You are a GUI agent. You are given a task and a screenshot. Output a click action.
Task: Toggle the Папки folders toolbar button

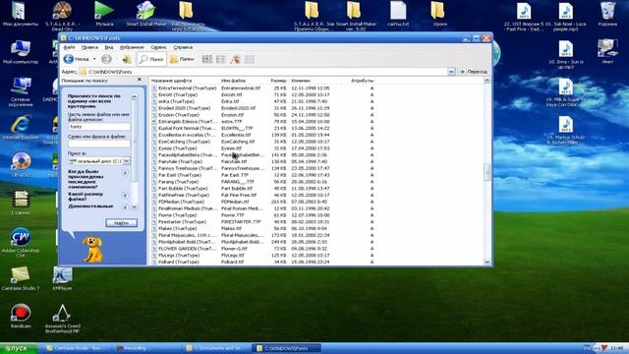pos(182,59)
